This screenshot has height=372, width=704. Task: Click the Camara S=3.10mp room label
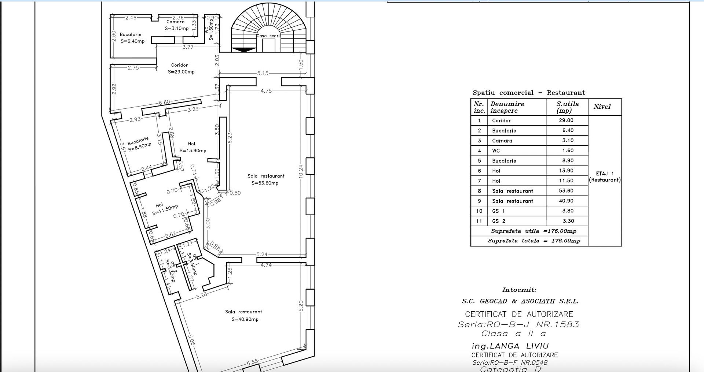[x=176, y=25]
